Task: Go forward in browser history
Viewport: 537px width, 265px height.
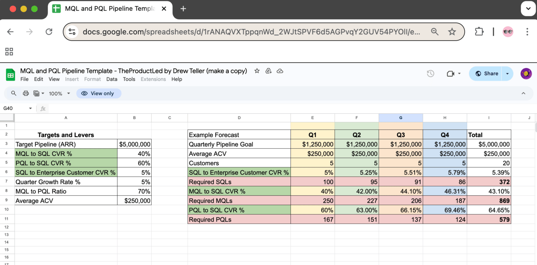Action: pyautogui.click(x=30, y=32)
